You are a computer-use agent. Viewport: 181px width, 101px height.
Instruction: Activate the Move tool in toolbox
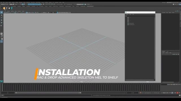(x=1, y=20)
